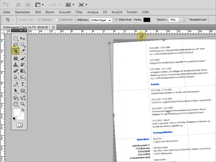Image resolution: width=216 pixels, height=162 pixels.
Task: Edit the Deckkr. 75% opacity field
Action: point(174,20)
